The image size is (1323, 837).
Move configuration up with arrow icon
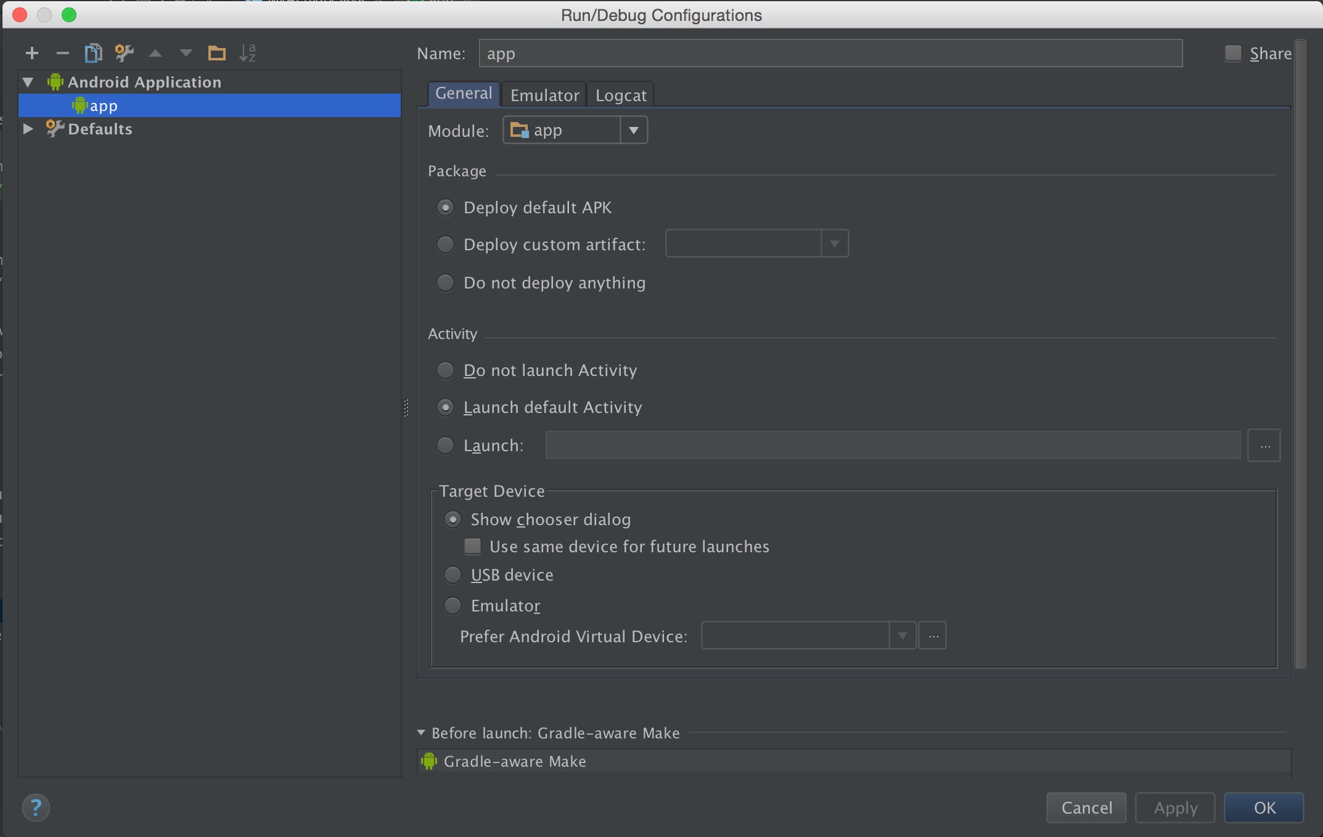pos(155,54)
